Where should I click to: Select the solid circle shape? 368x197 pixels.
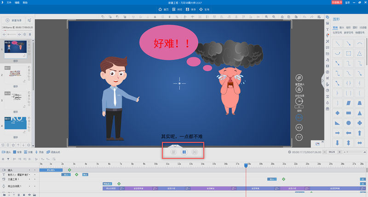[349, 123]
